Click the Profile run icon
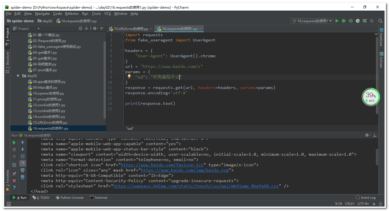The height and width of the screenshot is (211, 389). [358, 21]
